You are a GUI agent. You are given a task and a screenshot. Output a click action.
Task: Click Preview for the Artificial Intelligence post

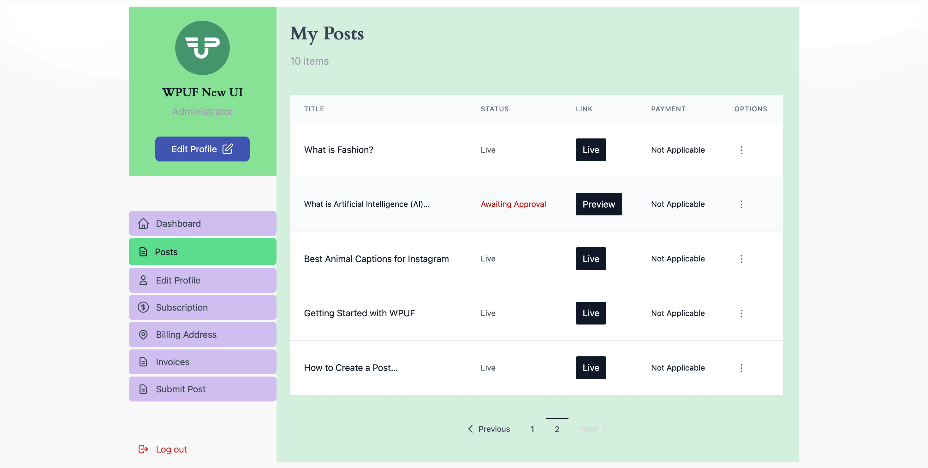pyautogui.click(x=598, y=204)
